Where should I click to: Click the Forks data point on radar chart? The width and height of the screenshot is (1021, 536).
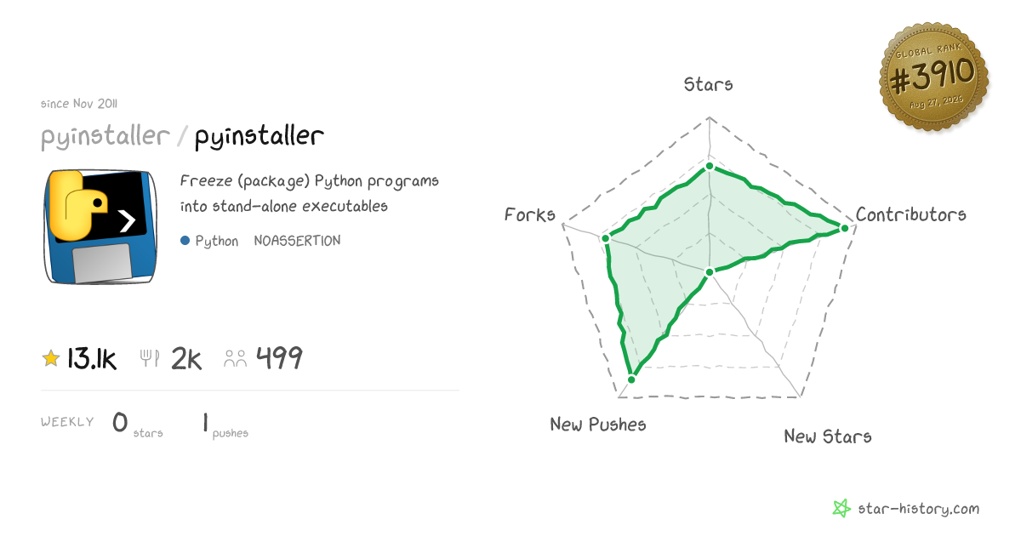point(605,238)
